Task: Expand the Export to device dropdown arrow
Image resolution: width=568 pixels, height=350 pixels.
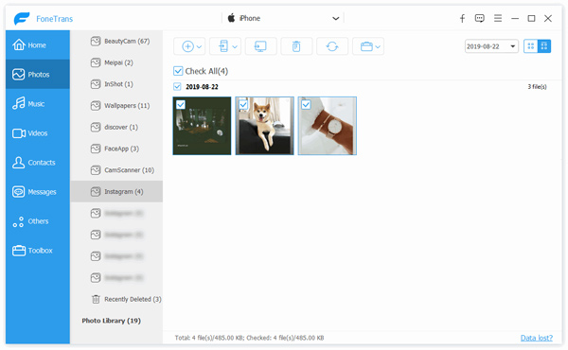Action: 235,46
